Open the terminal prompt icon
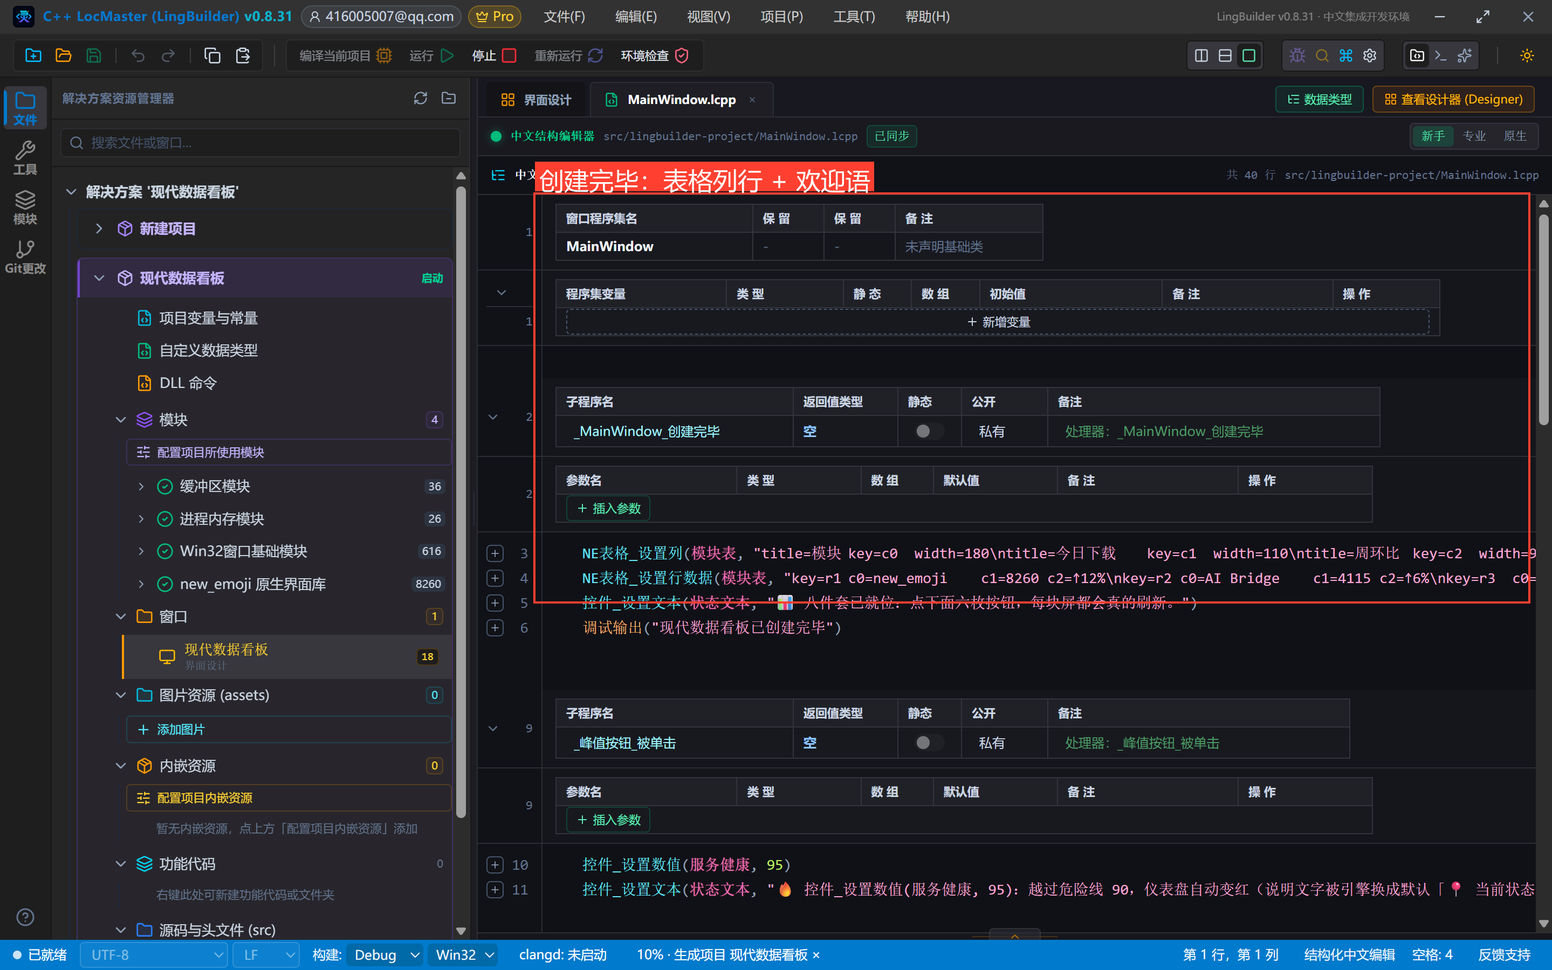 (x=1441, y=56)
